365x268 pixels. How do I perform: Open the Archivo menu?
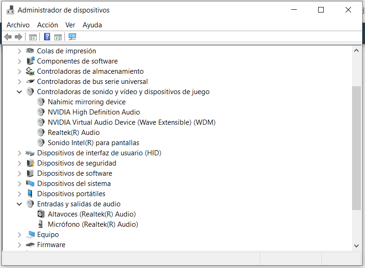click(x=18, y=25)
